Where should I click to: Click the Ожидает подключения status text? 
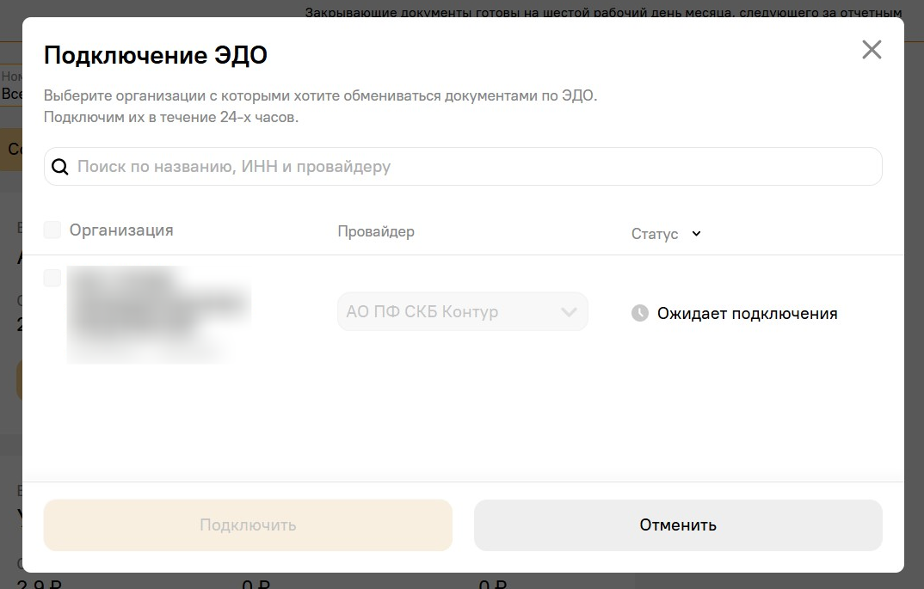pos(747,314)
